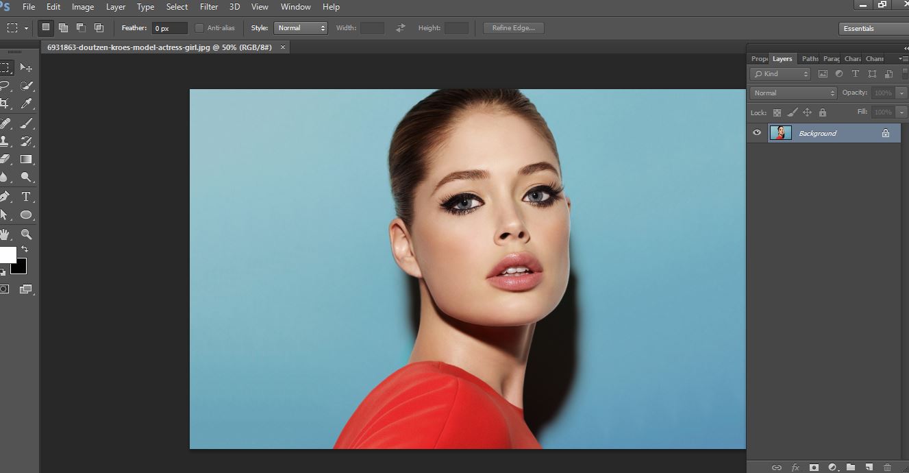Click the Refine Edge button

click(x=512, y=27)
